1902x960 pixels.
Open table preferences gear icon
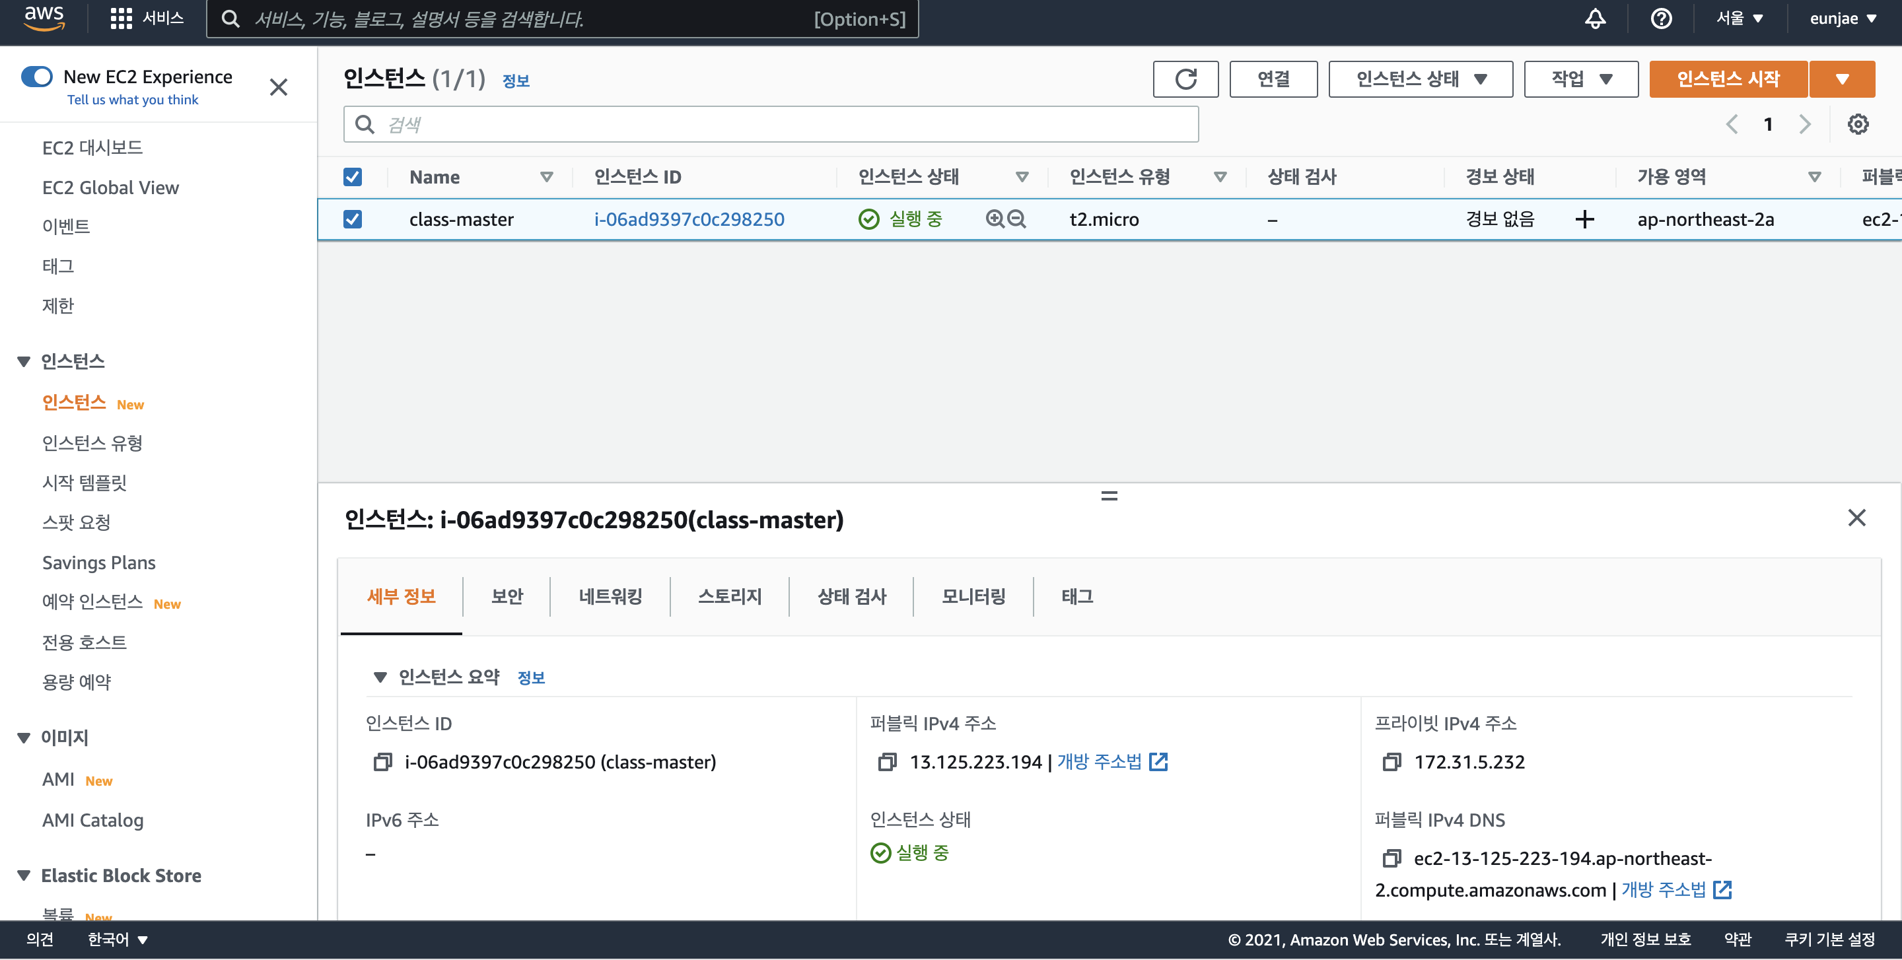tap(1858, 124)
